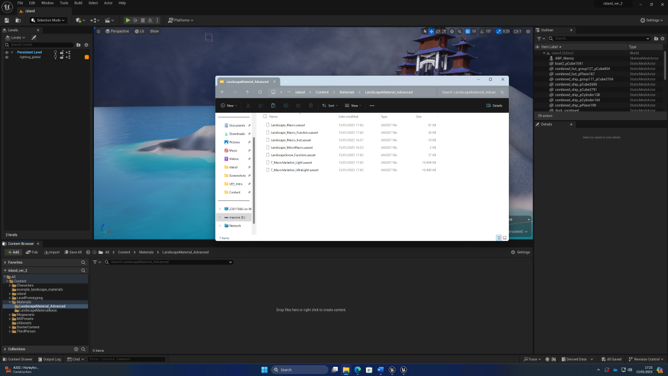Viewport: 668px width, 376px height.
Task: Go up one folder in File Explorer
Action: [x=247, y=92]
